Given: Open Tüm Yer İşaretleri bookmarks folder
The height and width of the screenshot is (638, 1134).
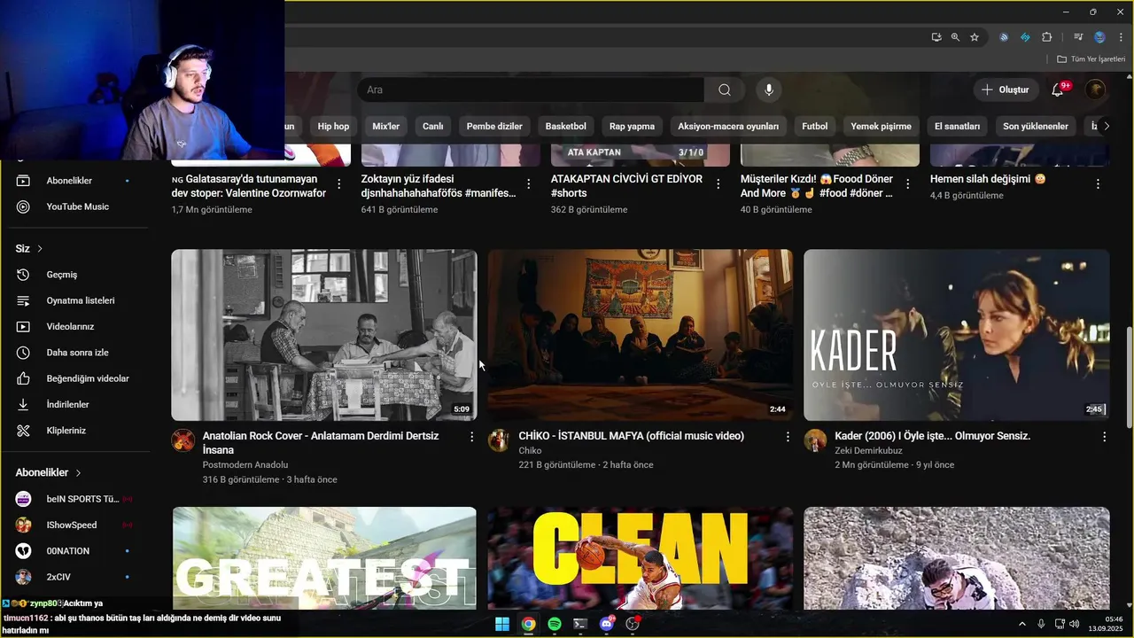Looking at the screenshot, I should [x=1091, y=59].
